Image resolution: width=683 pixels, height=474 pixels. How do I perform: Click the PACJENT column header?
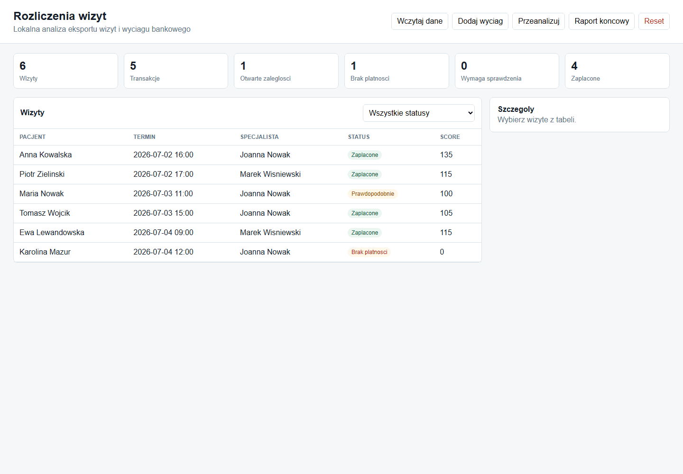(33, 137)
